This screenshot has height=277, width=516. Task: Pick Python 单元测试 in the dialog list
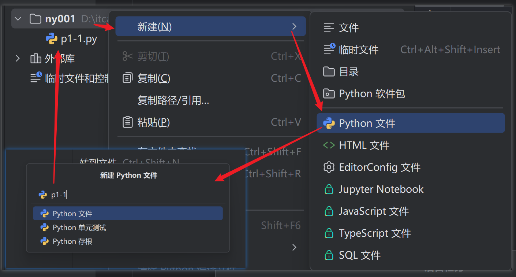(79, 228)
